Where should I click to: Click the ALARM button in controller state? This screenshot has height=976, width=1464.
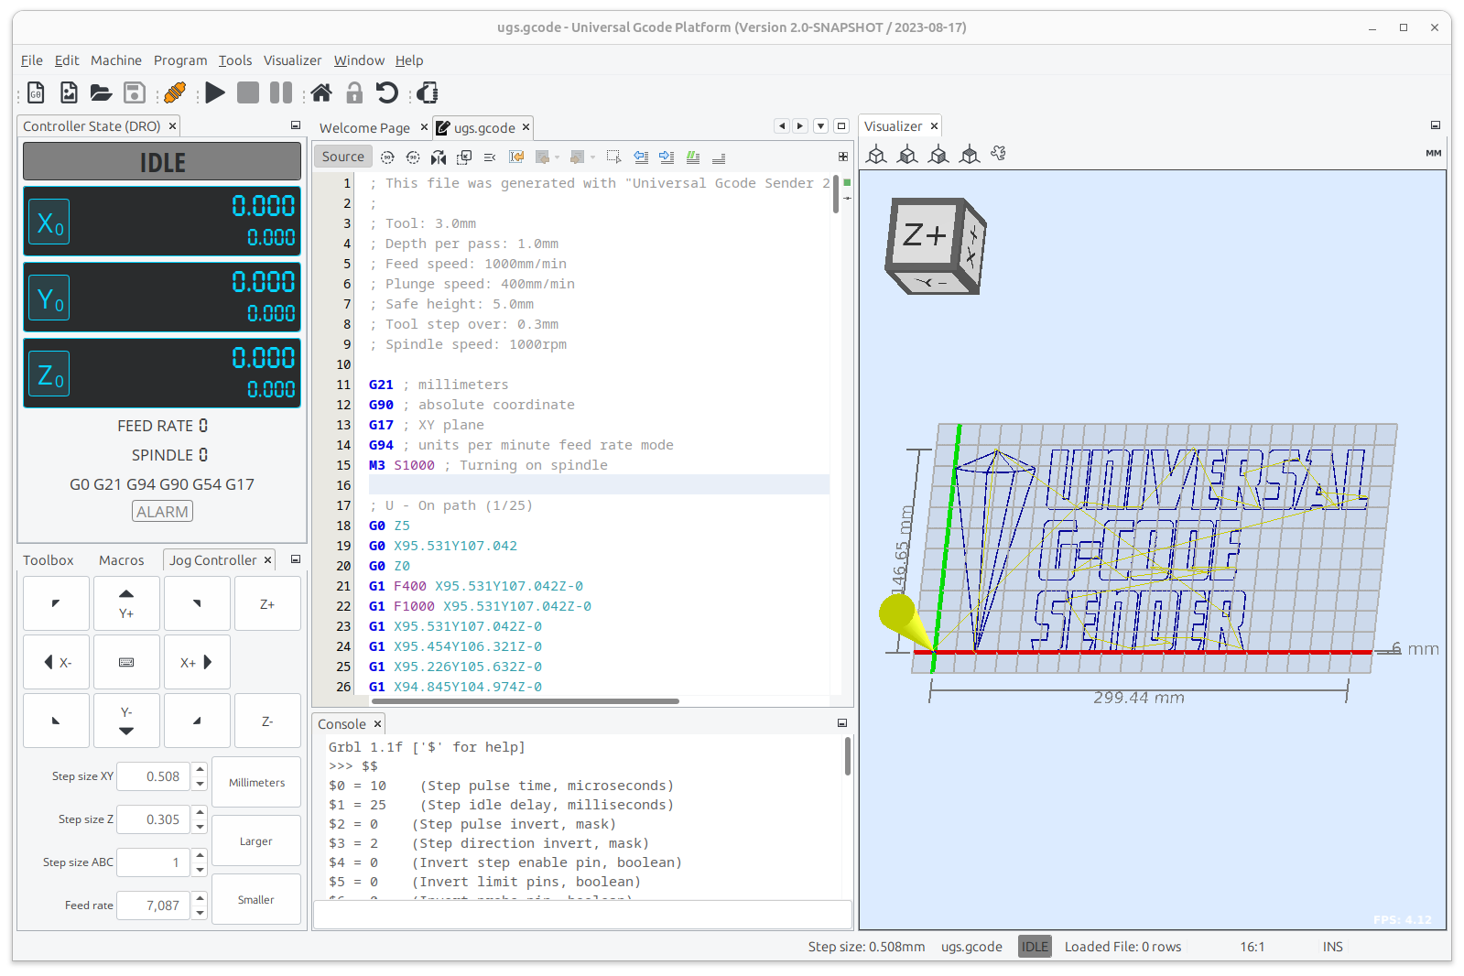[162, 512]
